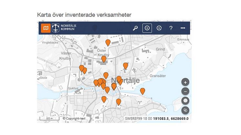The width and height of the screenshot is (241, 135).
Task: Open the Copyright-text link
Action: pos(74,118)
